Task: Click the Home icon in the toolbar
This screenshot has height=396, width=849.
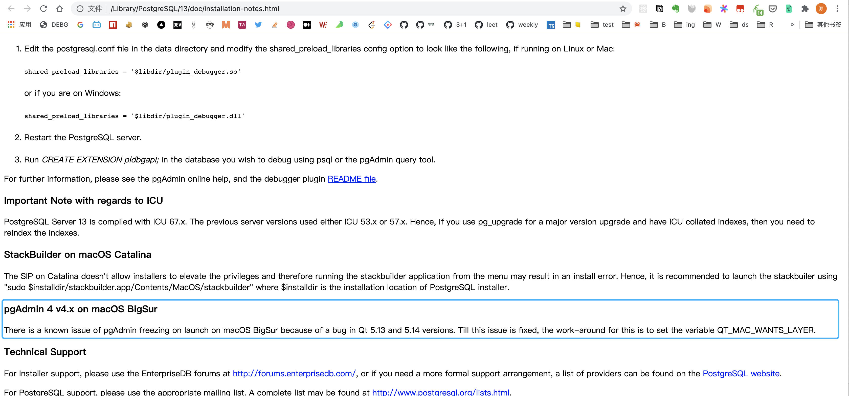Action: pos(60,9)
